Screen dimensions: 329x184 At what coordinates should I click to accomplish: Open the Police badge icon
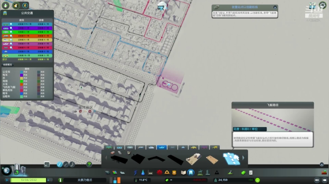[174, 173]
